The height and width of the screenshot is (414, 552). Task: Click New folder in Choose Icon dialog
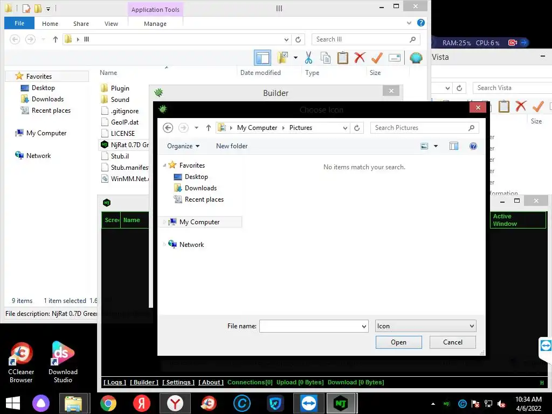coord(232,146)
